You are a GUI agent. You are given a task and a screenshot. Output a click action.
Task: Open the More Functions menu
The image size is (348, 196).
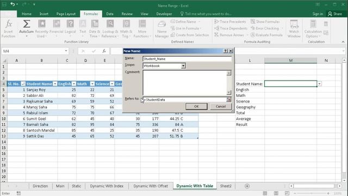coord(142,29)
